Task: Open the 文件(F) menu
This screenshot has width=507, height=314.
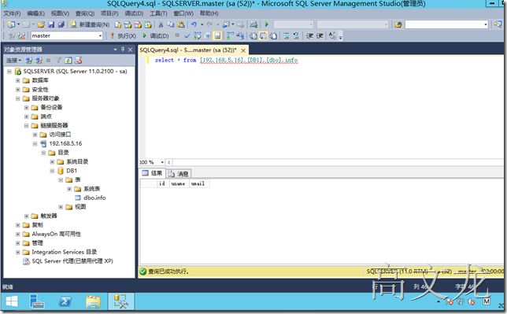Action: tap(12, 13)
